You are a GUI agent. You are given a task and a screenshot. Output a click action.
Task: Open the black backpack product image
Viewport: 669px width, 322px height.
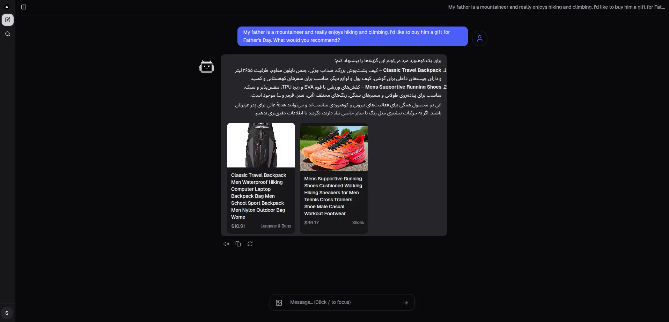pyautogui.click(x=261, y=145)
